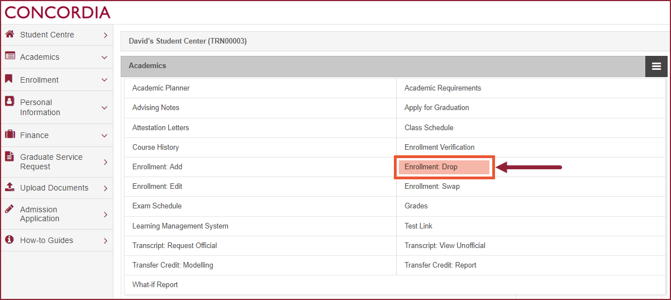Select Admission Application in the sidebar
Screen dimensions: 671x300
(40, 214)
